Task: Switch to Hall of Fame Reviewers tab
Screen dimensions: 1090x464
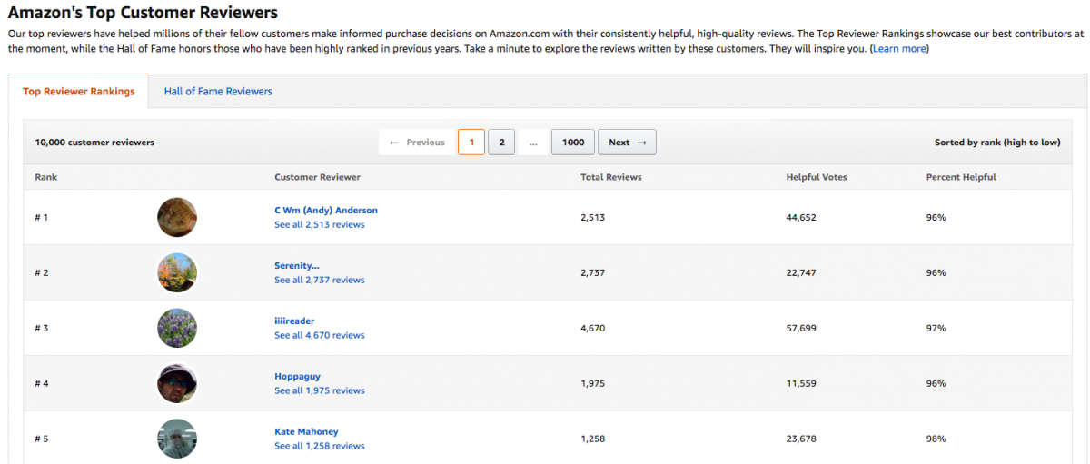Action: tap(218, 92)
